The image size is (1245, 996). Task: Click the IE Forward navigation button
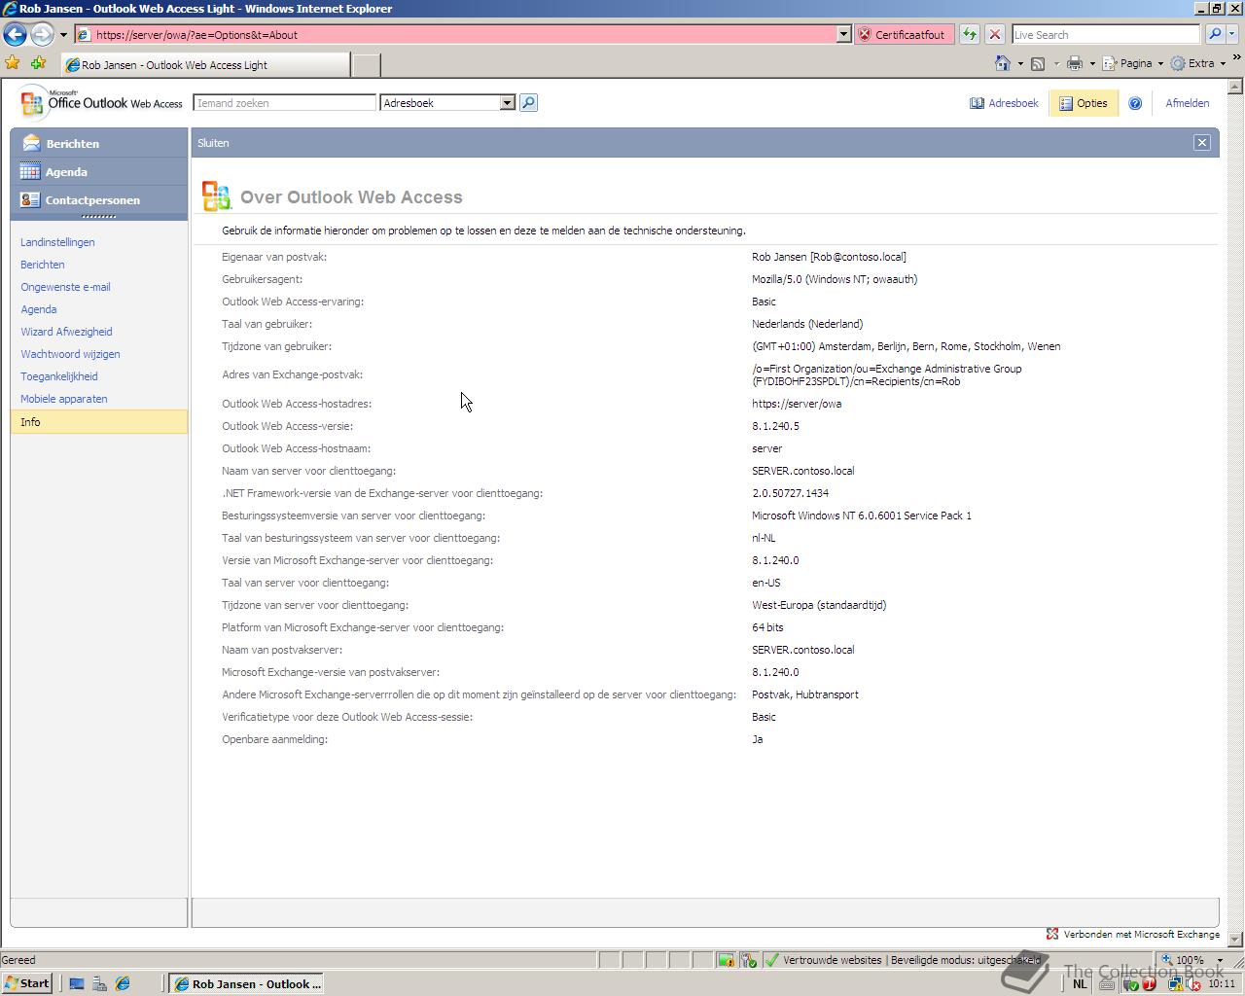[41, 34]
